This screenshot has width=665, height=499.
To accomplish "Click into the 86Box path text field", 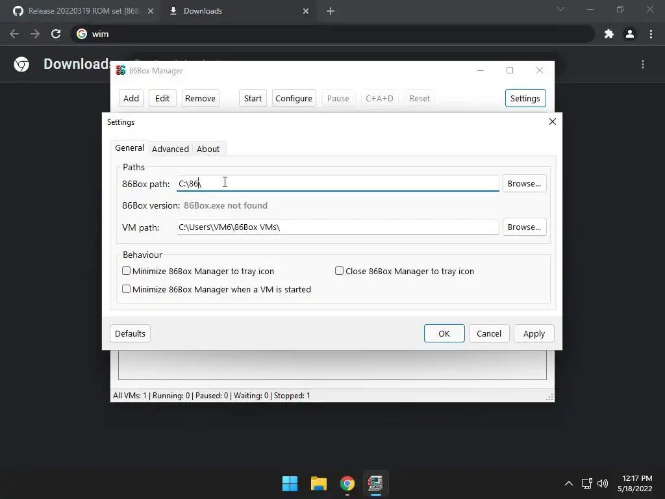I will point(338,184).
